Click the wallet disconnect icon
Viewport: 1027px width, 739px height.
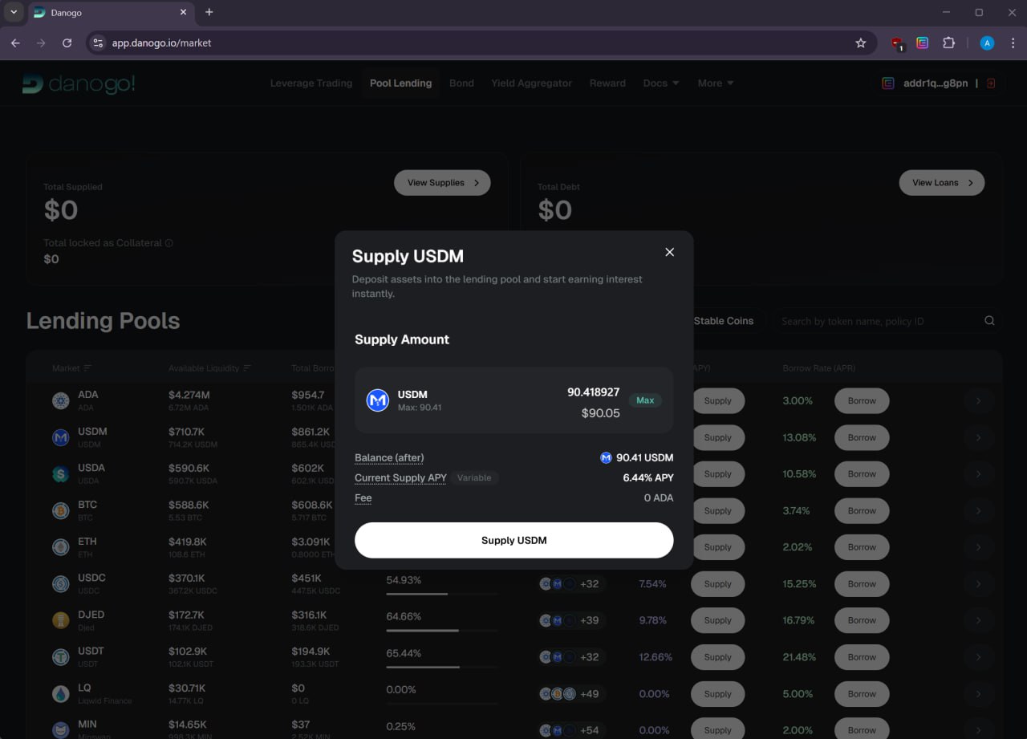click(x=991, y=83)
